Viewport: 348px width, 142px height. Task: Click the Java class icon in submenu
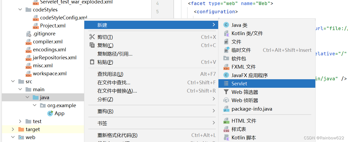(x=226, y=25)
